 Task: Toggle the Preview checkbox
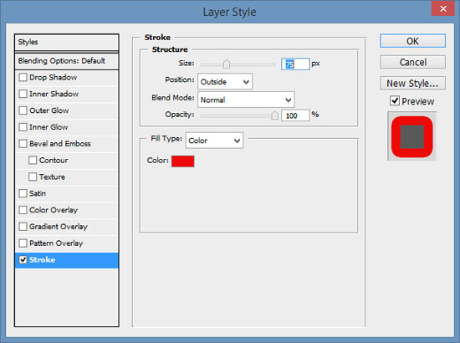395,100
